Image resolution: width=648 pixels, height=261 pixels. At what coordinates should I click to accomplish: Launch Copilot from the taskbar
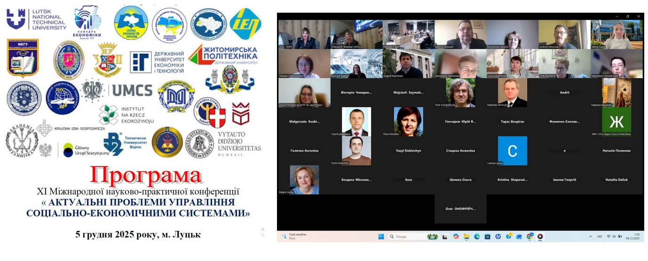click(456, 237)
